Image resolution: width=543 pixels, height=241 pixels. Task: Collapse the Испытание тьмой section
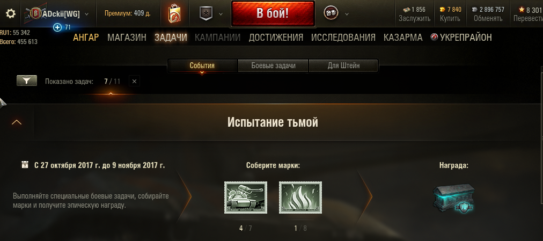[x=17, y=122]
